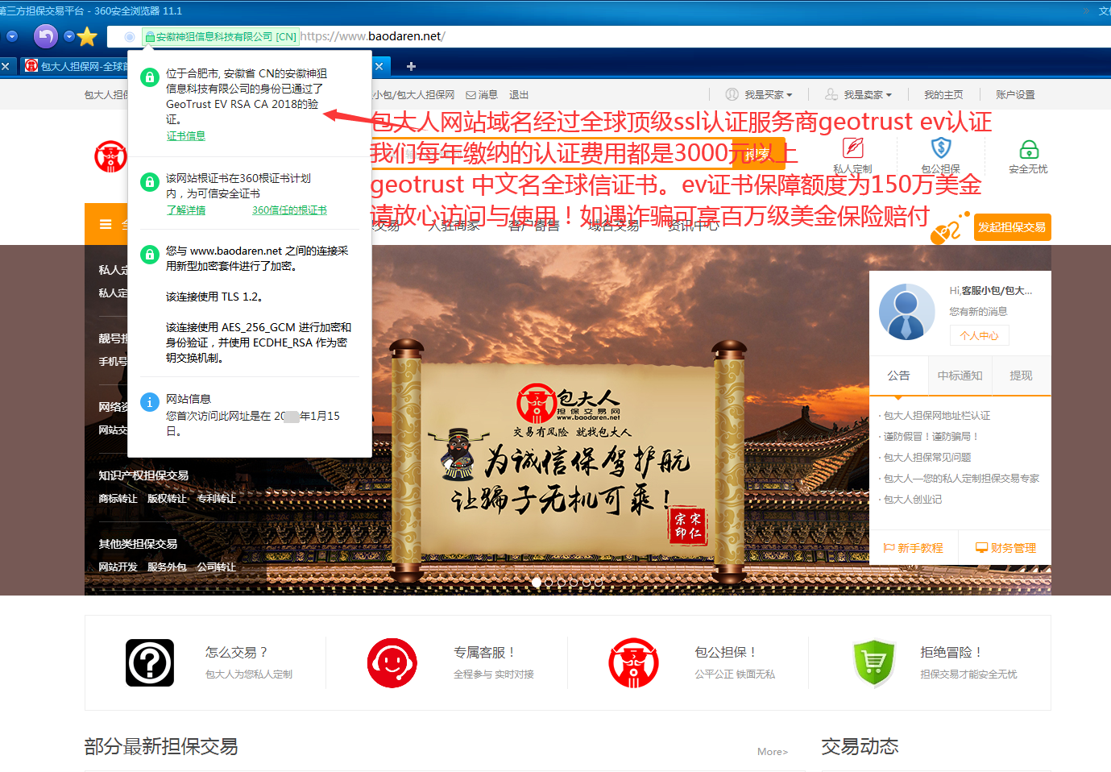Image resolution: width=1111 pixels, height=772 pixels.
Task: Click the purple undo/restore page button
Action: (x=46, y=36)
